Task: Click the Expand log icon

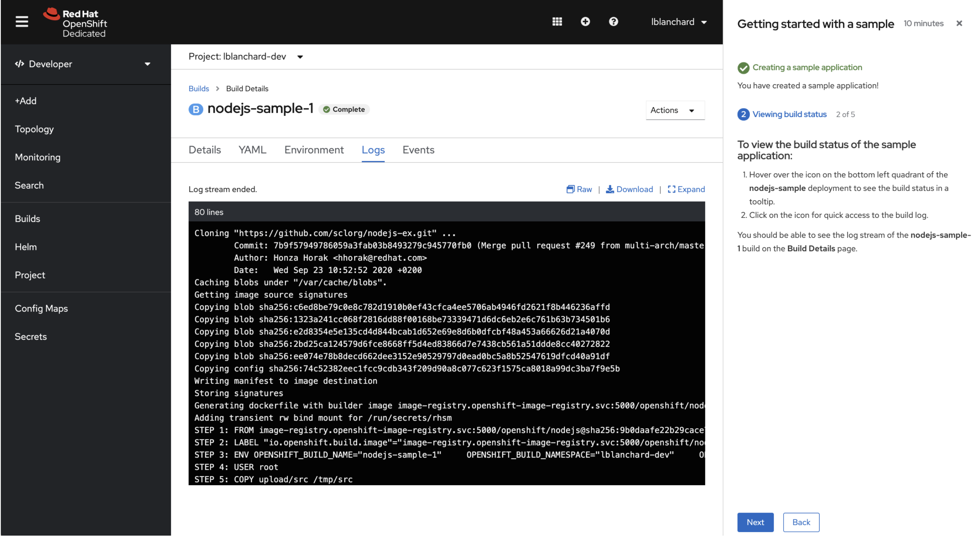Action: click(x=671, y=189)
